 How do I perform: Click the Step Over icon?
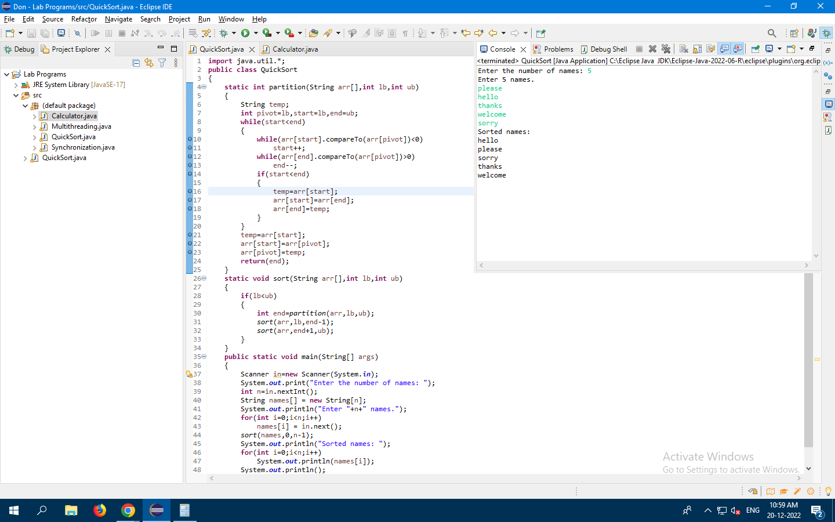(x=162, y=33)
